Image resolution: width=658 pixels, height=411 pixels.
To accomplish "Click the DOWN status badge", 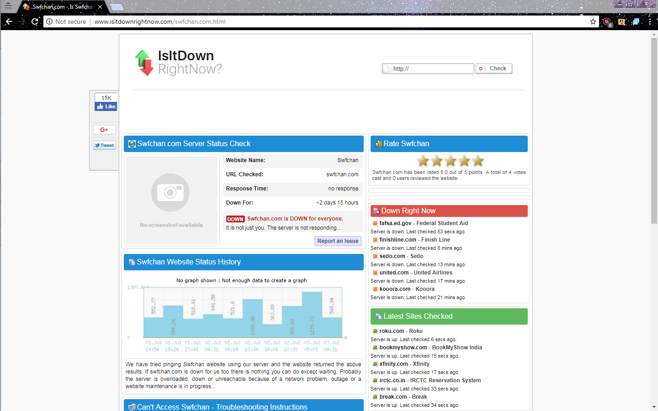I will [x=235, y=219].
